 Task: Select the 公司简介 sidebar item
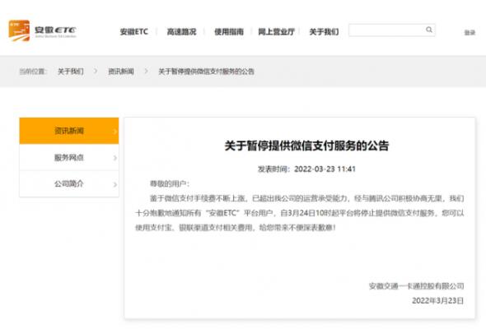tap(69, 184)
